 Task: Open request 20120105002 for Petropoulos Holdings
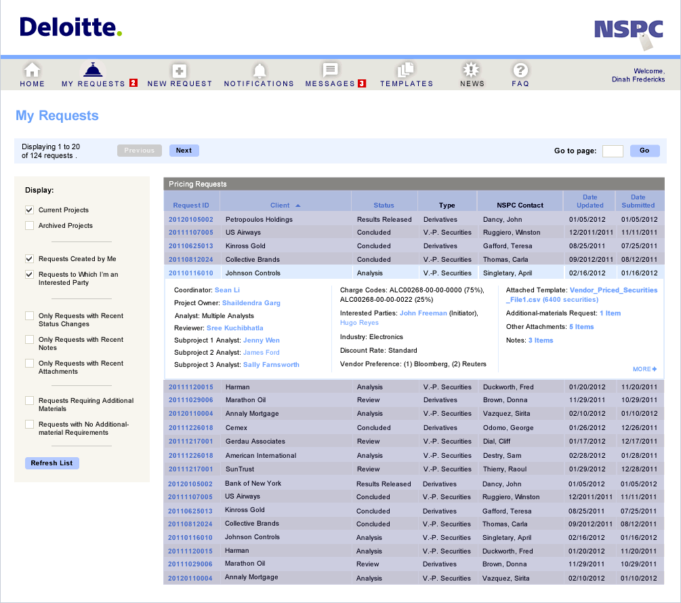tap(191, 220)
